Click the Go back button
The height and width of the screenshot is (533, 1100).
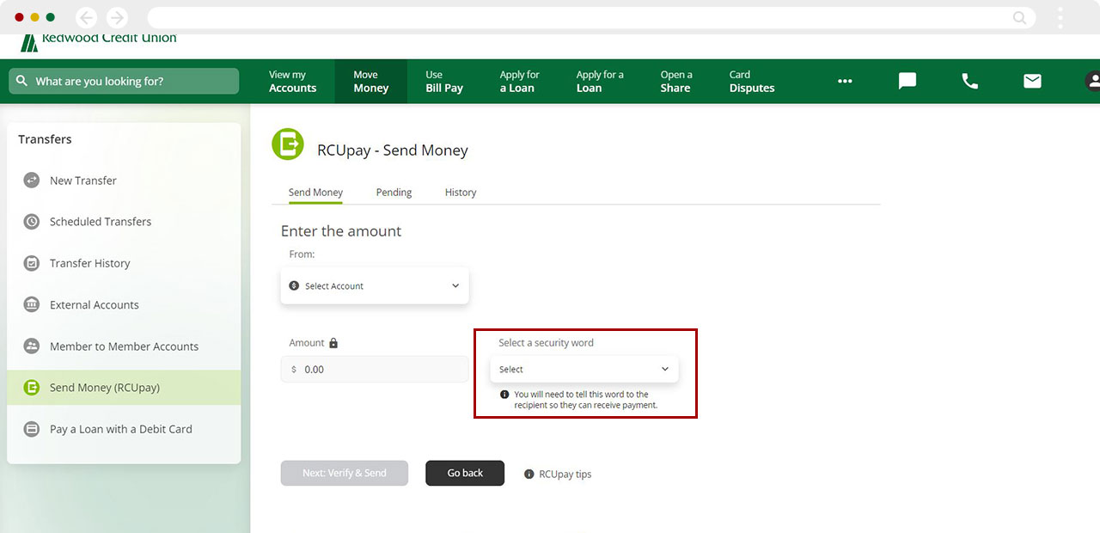pos(465,473)
